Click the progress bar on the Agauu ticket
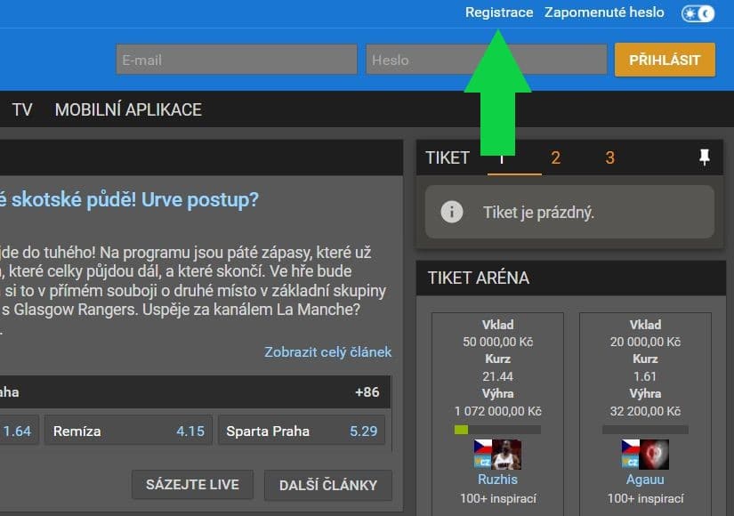Viewport: 734px width, 516px height. point(645,430)
